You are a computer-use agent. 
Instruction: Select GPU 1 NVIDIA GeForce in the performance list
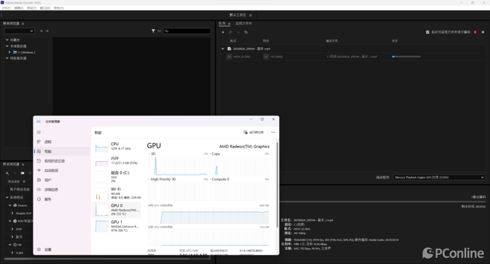(117, 226)
